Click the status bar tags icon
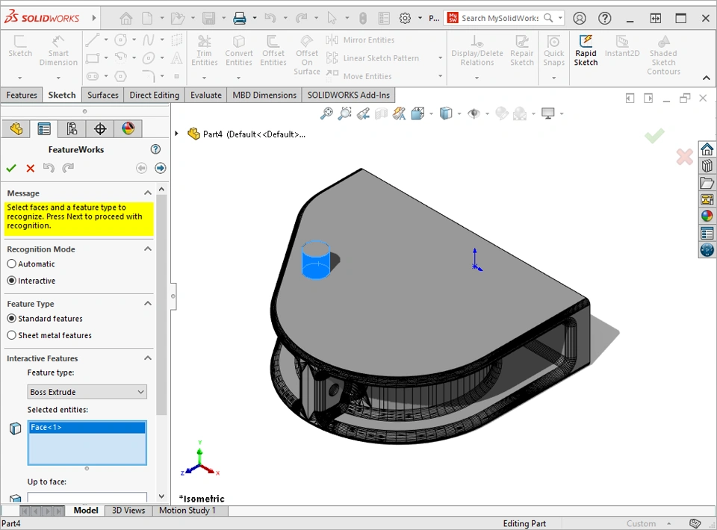Image resolution: width=717 pixels, height=530 pixels. pos(695,523)
